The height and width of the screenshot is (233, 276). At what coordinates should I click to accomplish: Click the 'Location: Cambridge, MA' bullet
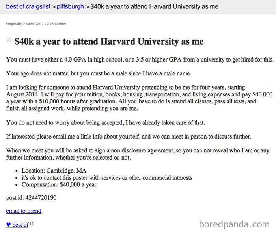(54, 171)
